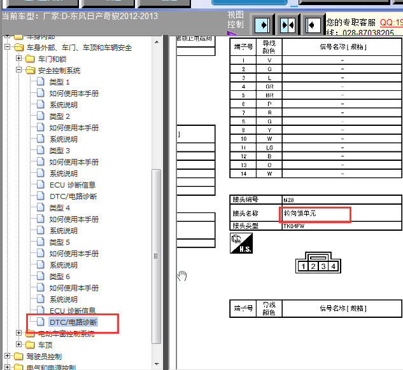Click the tree panel vertical scrollbar thumb
The image size is (403, 370).
click(x=156, y=256)
